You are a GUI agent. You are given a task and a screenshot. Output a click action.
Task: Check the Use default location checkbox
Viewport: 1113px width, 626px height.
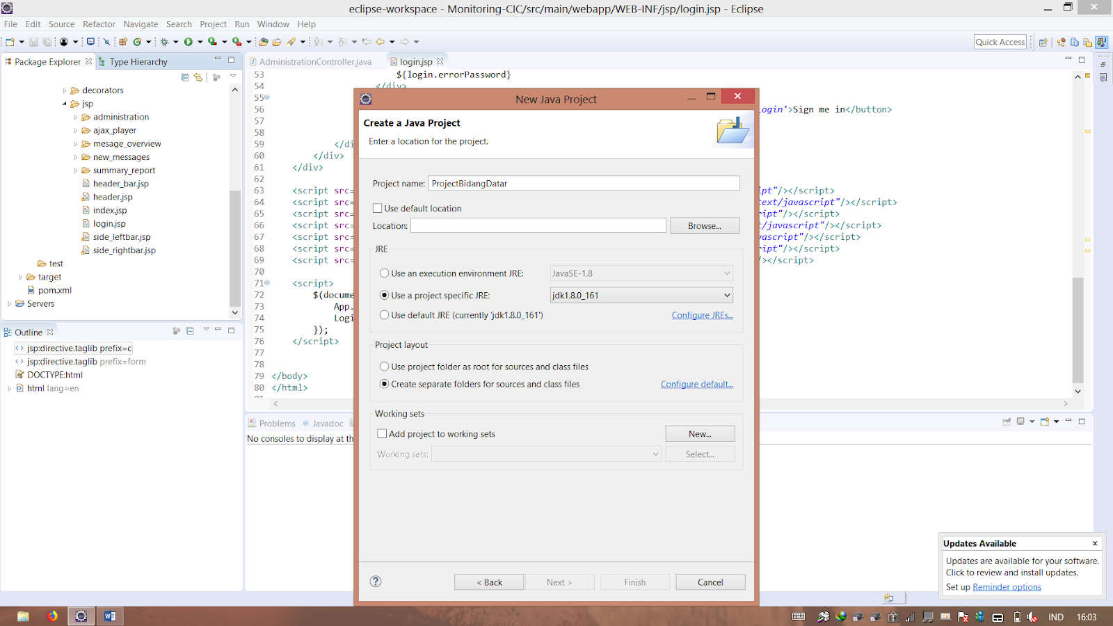(x=378, y=208)
